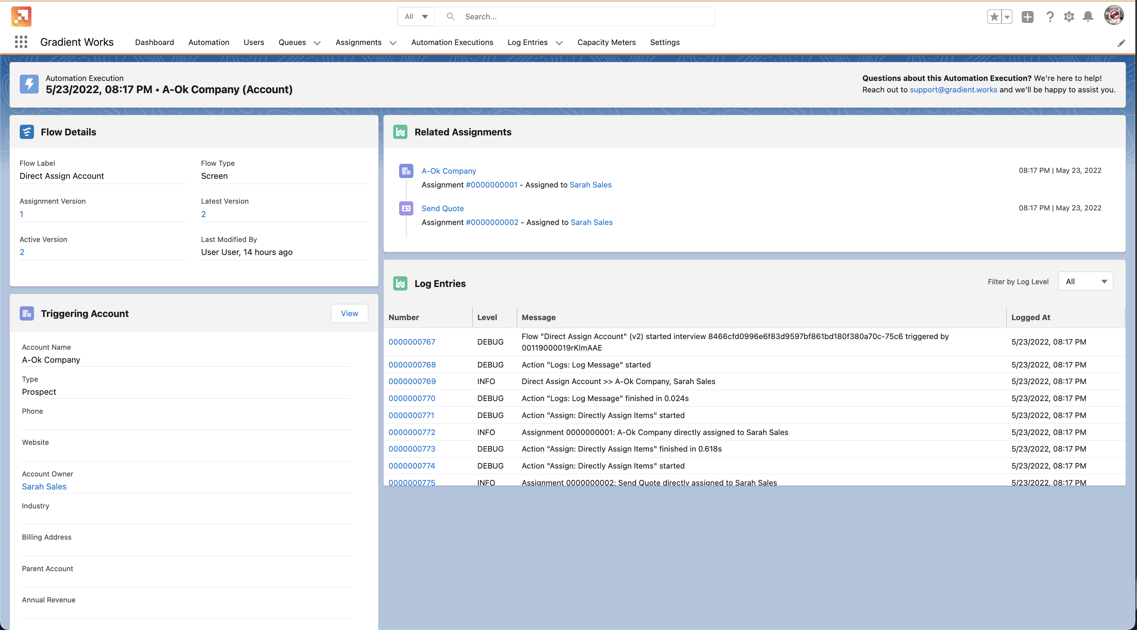Screen dimensions: 1137x630
Task: Expand the Assignments tab chevron
Action: click(x=393, y=43)
